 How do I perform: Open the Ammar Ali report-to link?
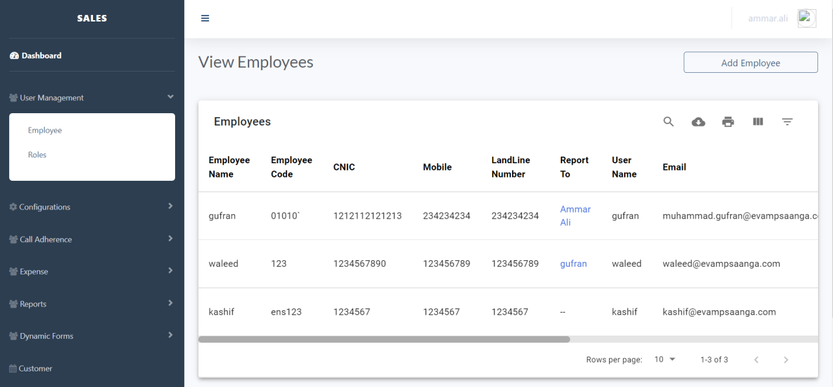click(575, 215)
